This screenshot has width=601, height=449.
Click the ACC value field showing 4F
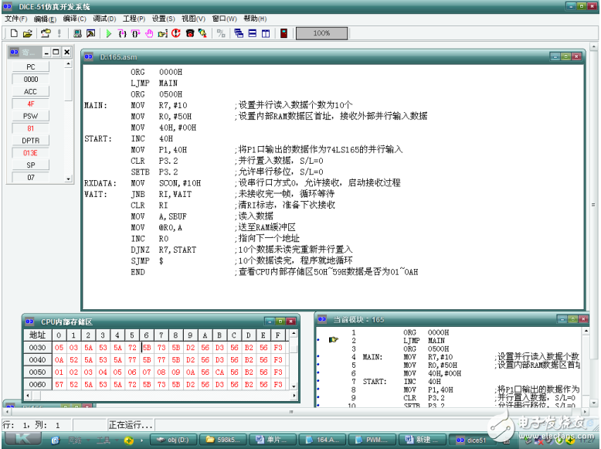(x=31, y=104)
